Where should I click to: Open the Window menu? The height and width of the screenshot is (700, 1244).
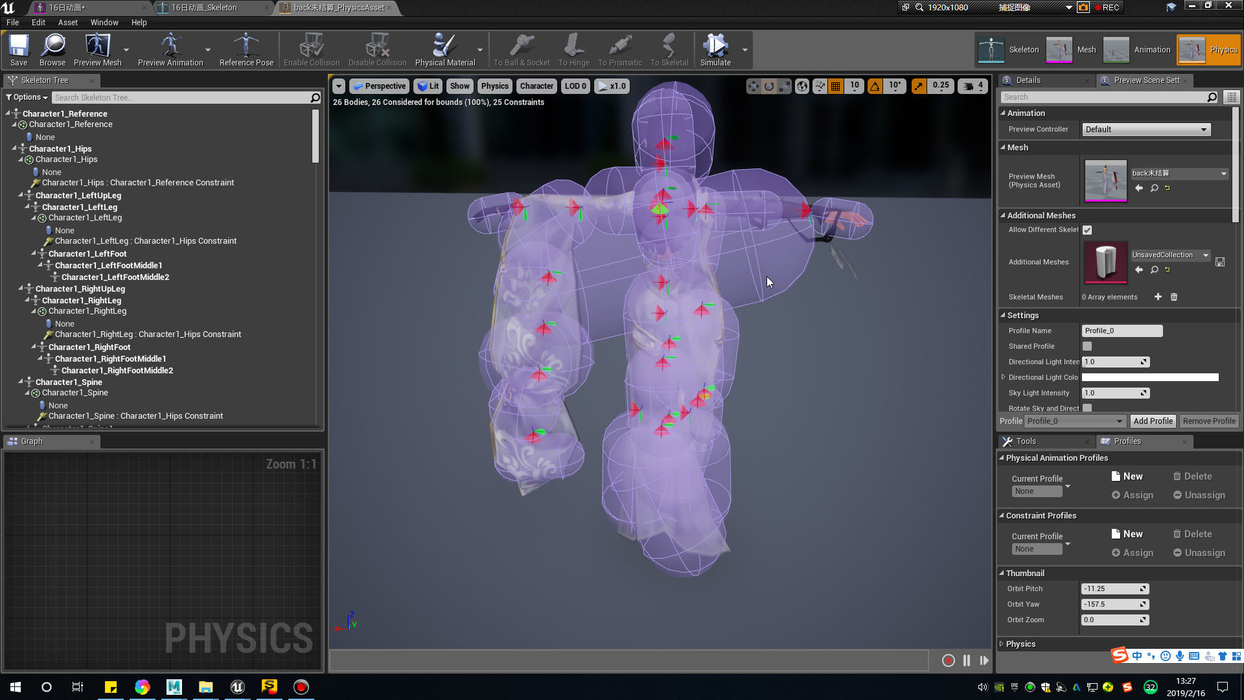[104, 22]
